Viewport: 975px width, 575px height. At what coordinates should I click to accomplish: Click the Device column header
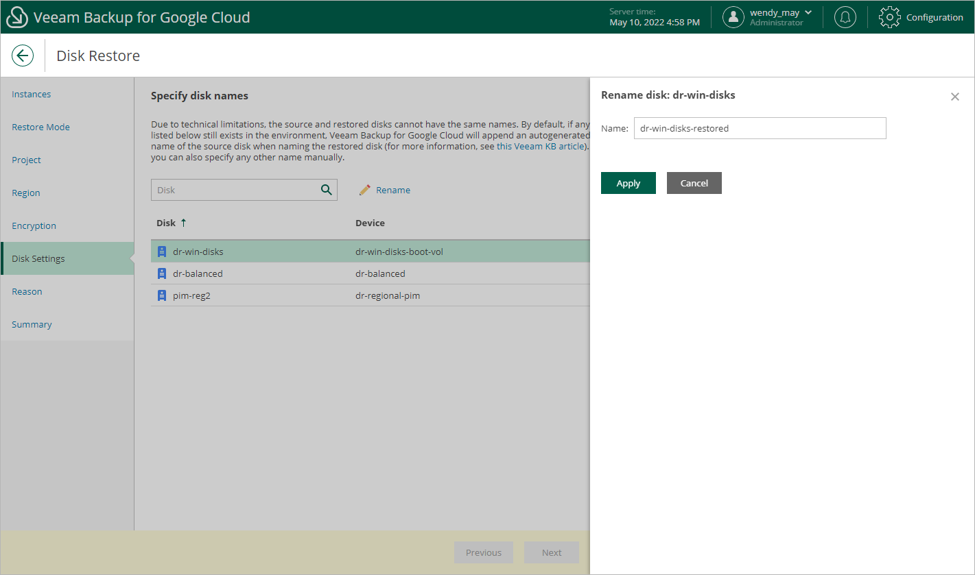pos(370,223)
